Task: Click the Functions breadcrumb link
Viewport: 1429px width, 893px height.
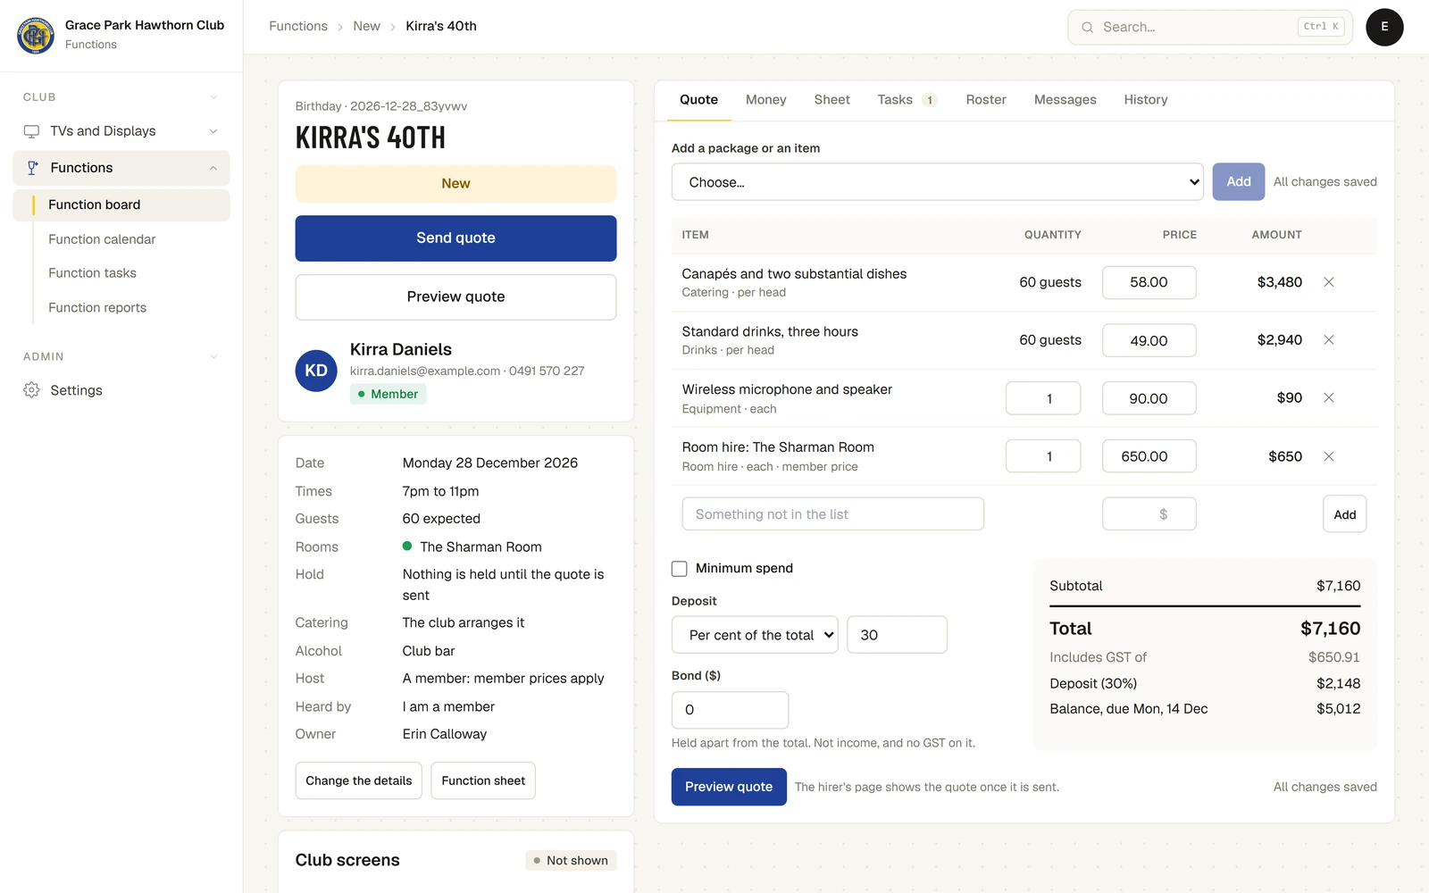Action: pos(298,27)
